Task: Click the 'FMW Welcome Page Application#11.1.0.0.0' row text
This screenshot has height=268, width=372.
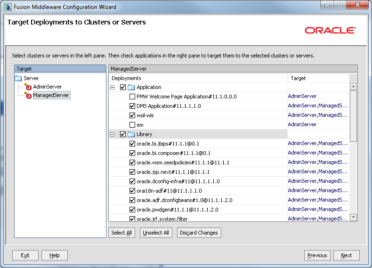Action: click(186, 97)
